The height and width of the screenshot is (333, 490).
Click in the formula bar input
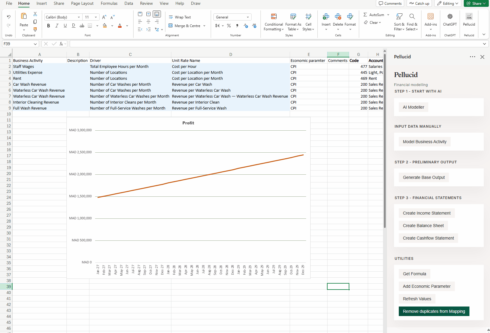pos(276,44)
